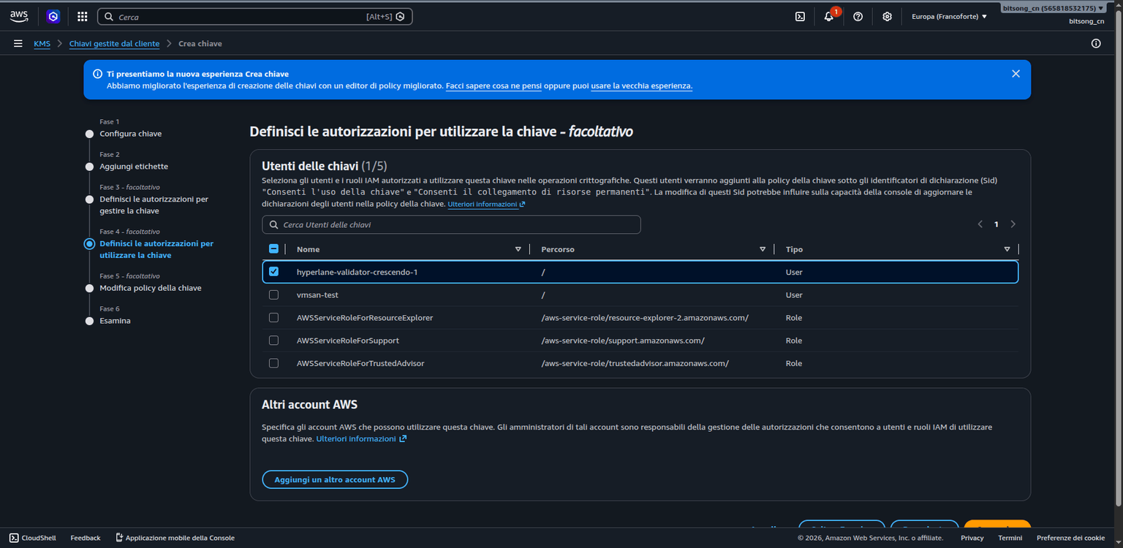Image resolution: width=1123 pixels, height=548 pixels.
Task: Open the Termini footer link
Action: pos(1010,538)
